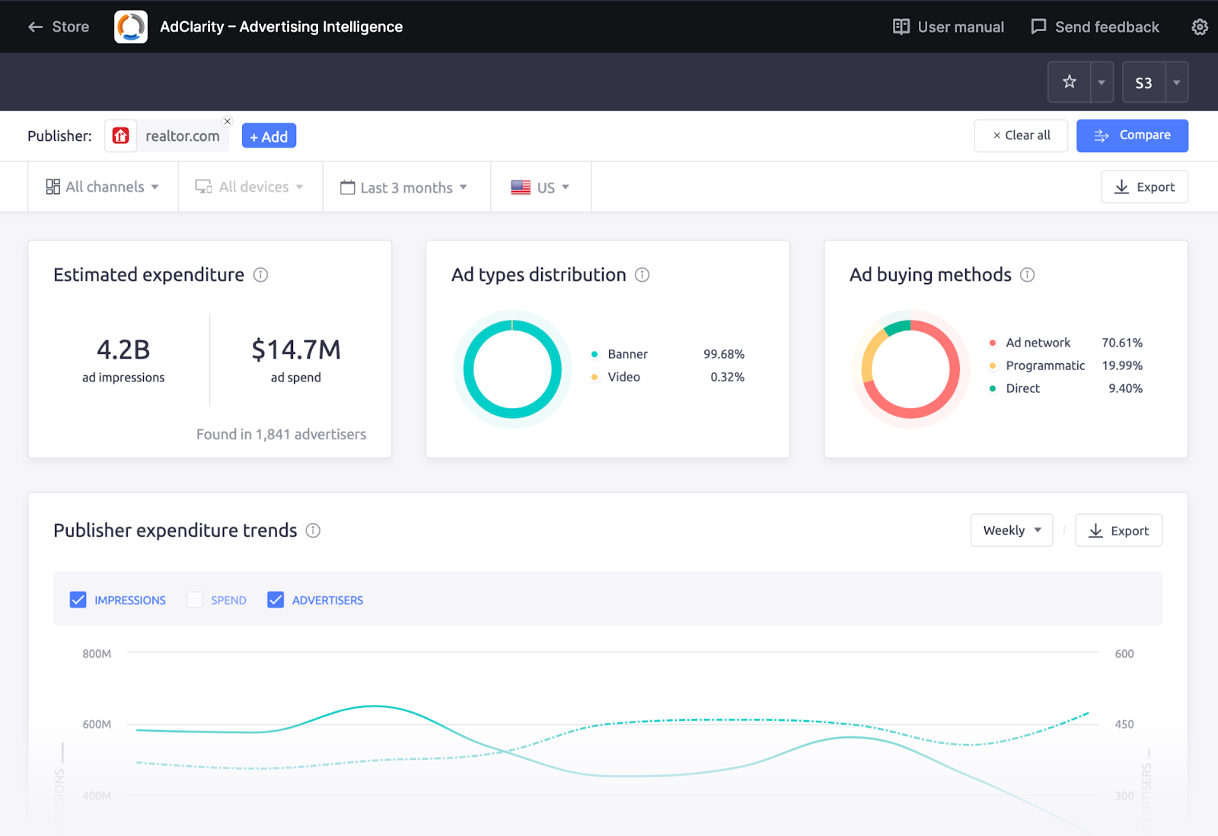Image resolution: width=1218 pixels, height=836 pixels.
Task: Enable the SPEND checkbox
Action: tap(195, 599)
